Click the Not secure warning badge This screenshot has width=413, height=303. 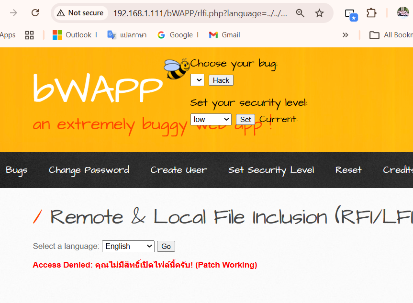pyautogui.click(x=80, y=13)
